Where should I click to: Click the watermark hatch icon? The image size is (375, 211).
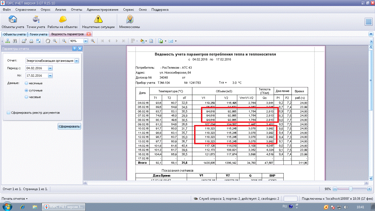151,41
